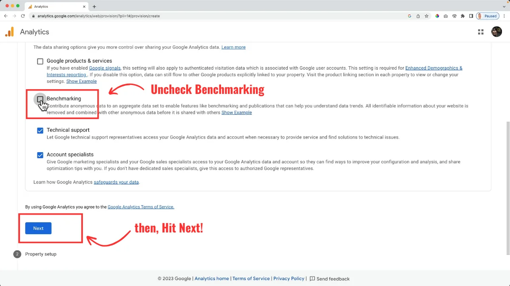Click the Next button
The width and height of the screenshot is (510, 286).
pos(38,228)
